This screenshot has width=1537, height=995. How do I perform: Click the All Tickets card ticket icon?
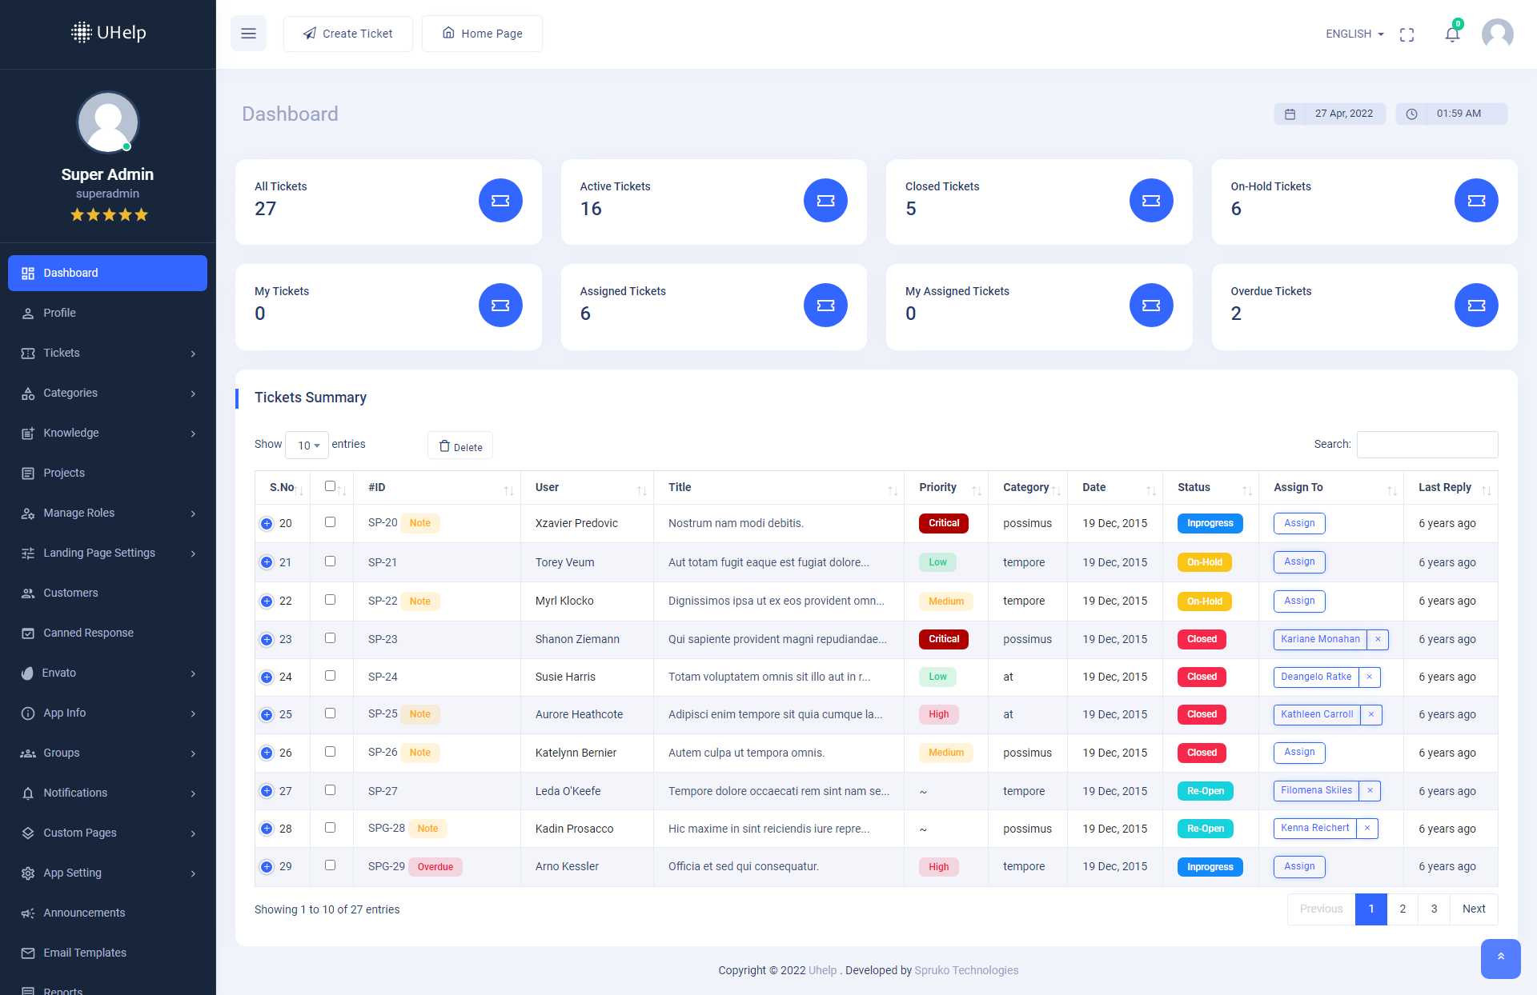click(500, 201)
